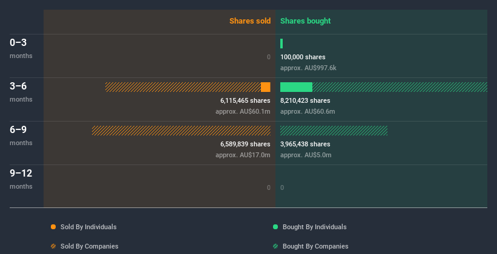497x254 pixels.
Task: Click the Sold By Companies hatched icon
Action: click(53, 246)
